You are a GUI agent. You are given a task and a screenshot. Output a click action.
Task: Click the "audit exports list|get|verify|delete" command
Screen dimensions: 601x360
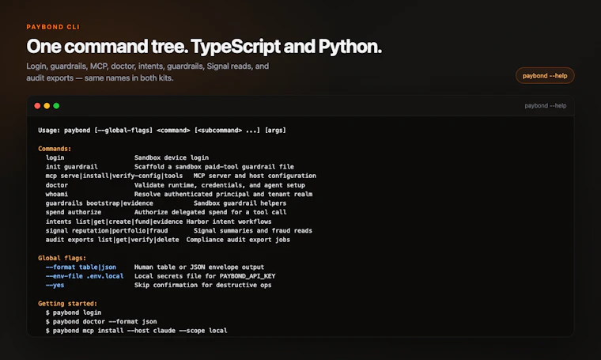click(x=112, y=240)
